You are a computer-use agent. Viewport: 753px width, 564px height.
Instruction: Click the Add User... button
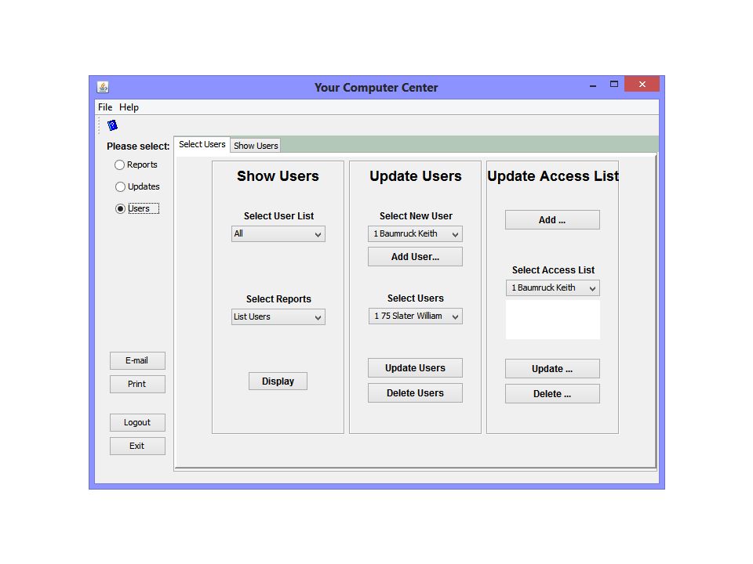click(416, 257)
